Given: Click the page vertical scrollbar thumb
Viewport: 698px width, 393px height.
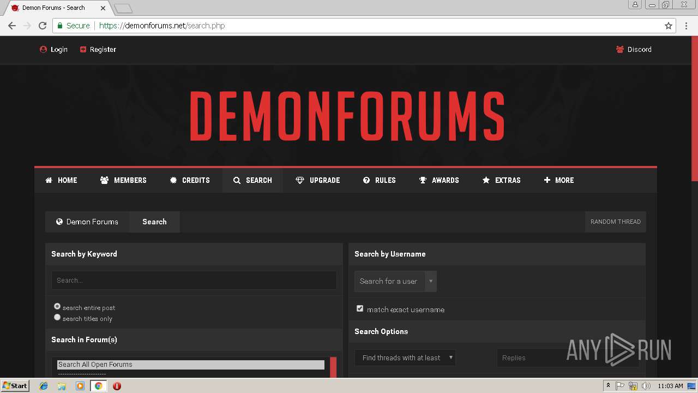Looking at the screenshot, I should click(x=694, y=109).
